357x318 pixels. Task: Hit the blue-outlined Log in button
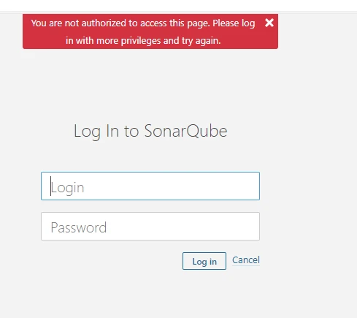pyautogui.click(x=204, y=261)
